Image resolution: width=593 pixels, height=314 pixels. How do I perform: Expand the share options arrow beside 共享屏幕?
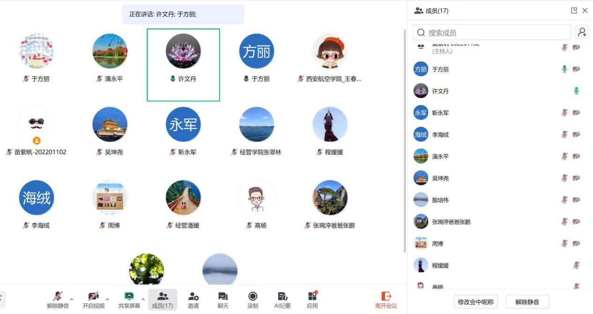click(x=143, y=299)
